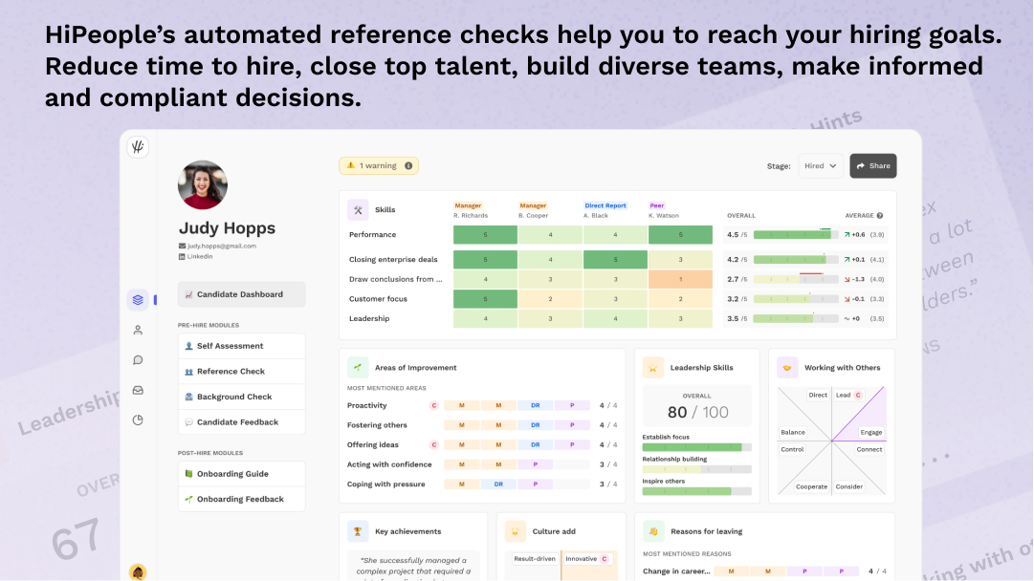The height and width of the screenshot is (581, 1034).
Task: Click the HiPeople logo icon
Action: (138, 147)
